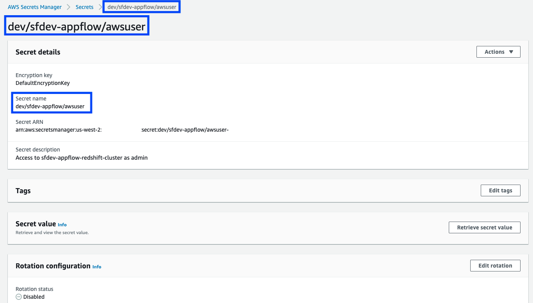Click the Tags section heading
Image resolution: width=533 pixels, height=303 pixels.
[23, 191]
